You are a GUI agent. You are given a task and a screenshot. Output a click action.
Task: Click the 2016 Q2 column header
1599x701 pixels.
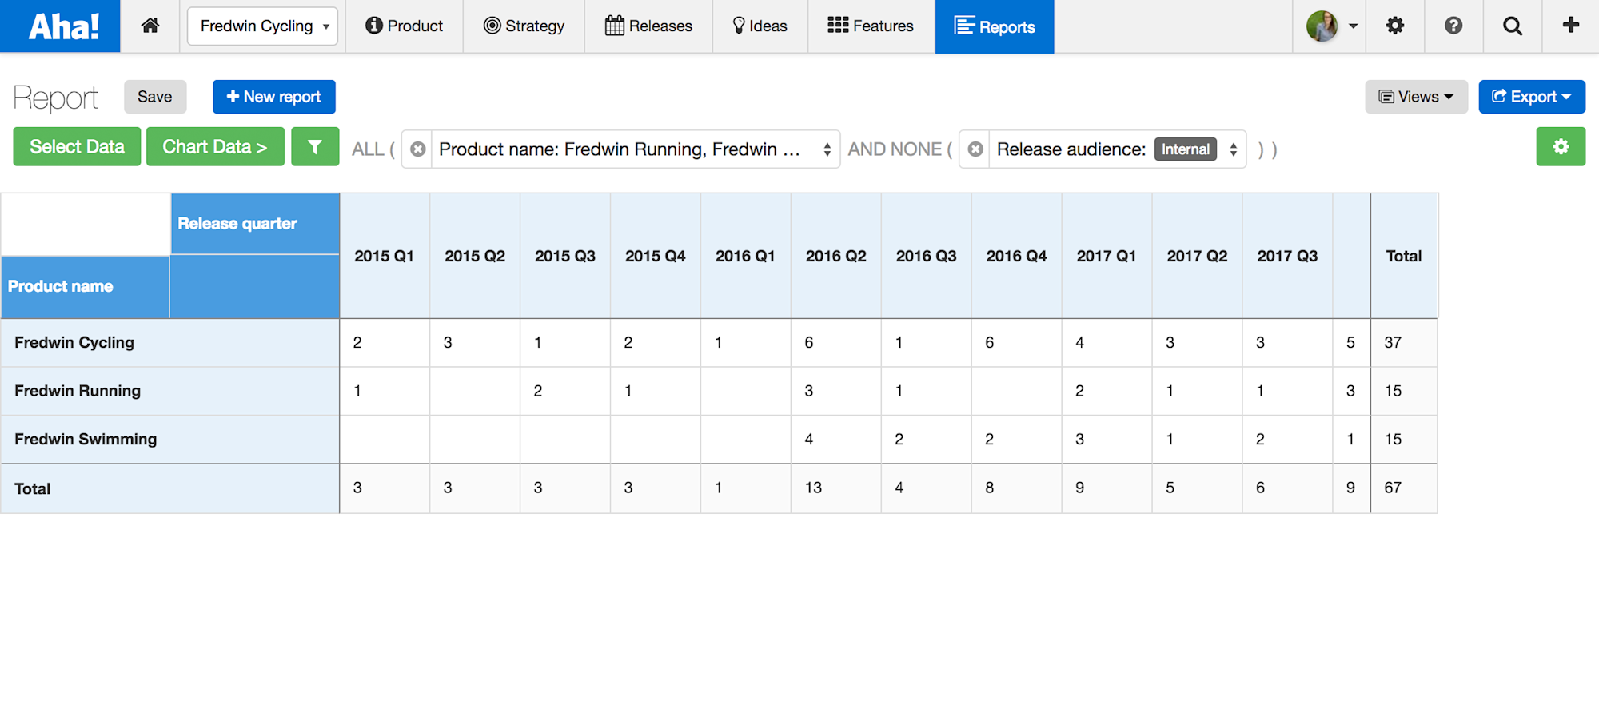[x=836, y=257]
